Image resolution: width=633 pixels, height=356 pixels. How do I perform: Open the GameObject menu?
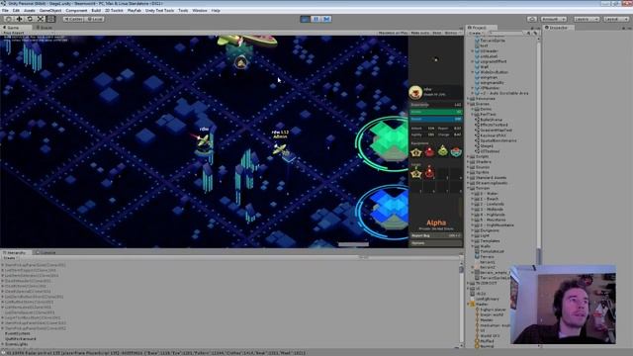(50, 11)
